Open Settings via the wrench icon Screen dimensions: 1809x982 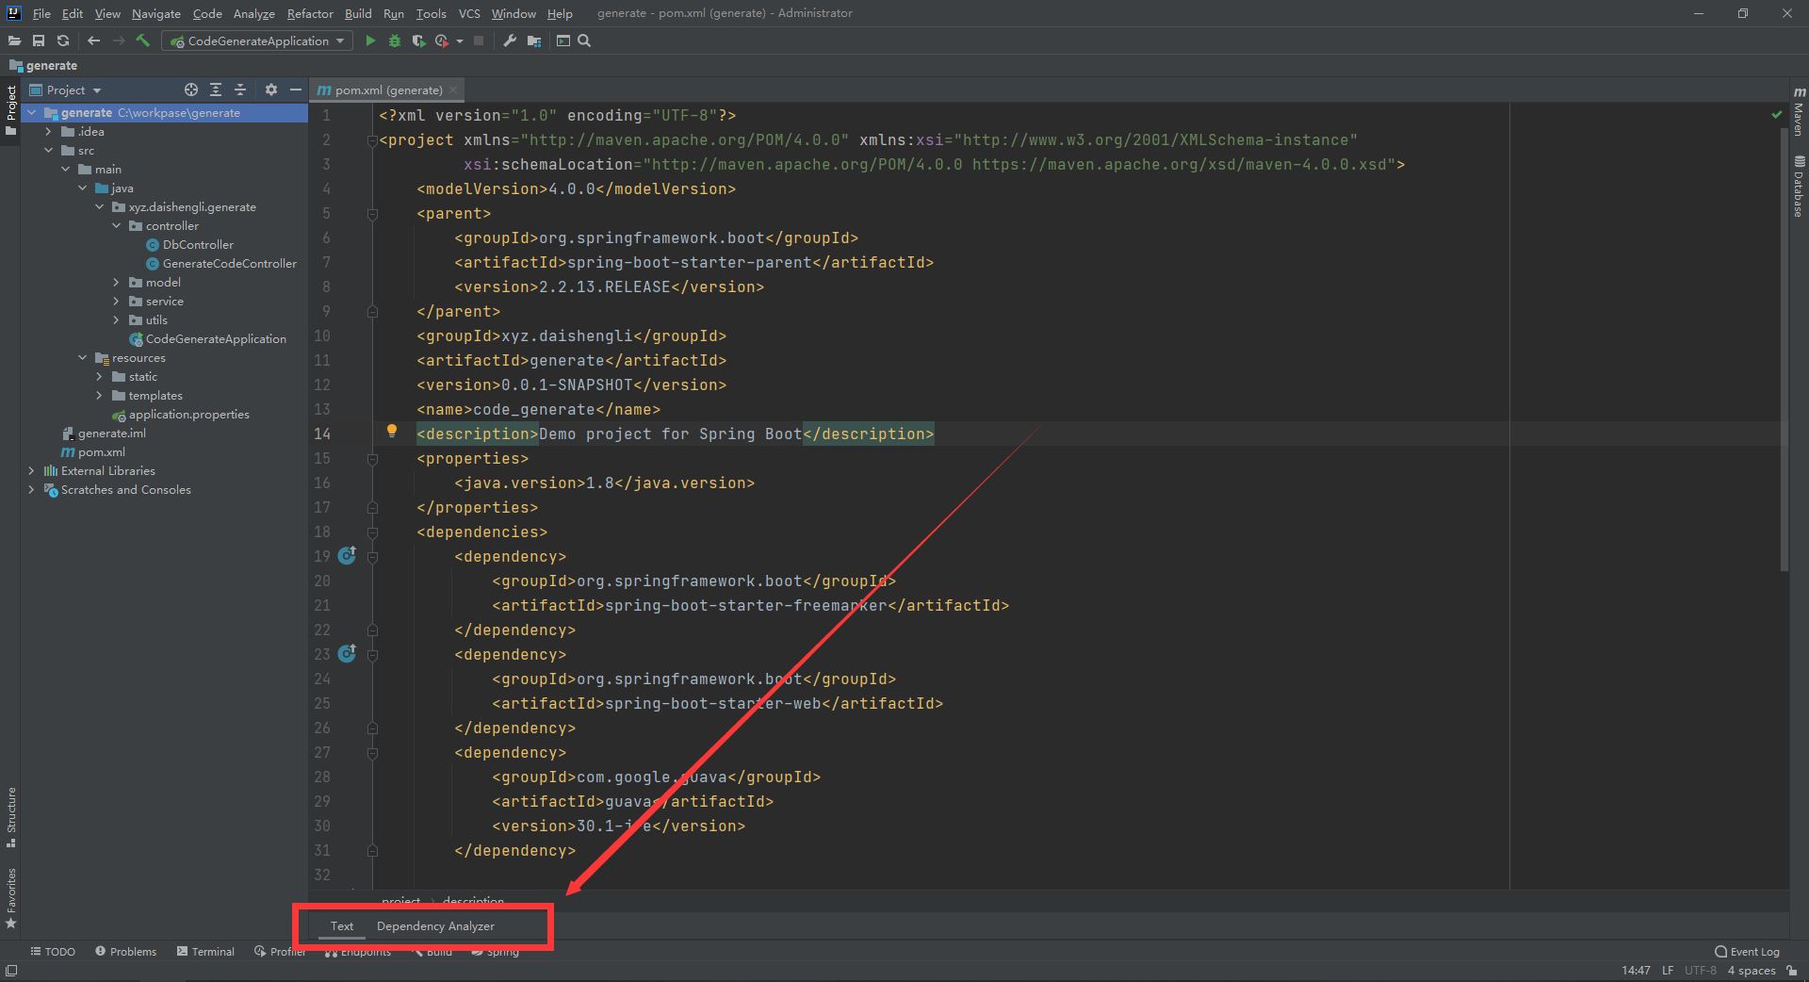(510, 41)
